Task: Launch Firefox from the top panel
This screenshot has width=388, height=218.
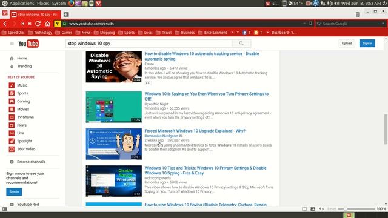Action: [71, 3]
